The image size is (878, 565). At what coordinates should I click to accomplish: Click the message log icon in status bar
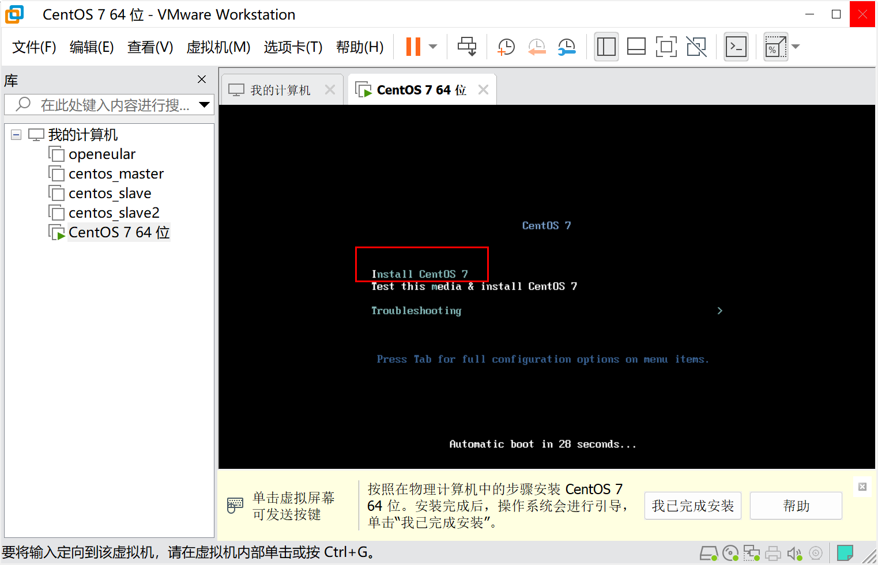pos(845,553)
